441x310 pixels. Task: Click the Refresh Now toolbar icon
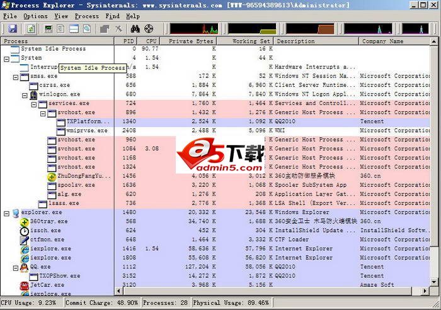click(31, 29)
